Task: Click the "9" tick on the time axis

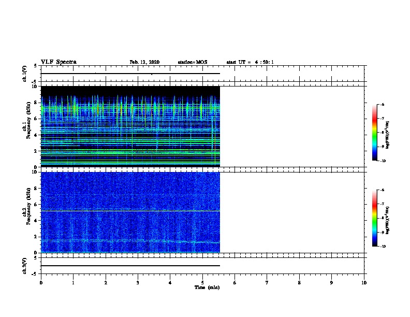Action: tap(331, 283)
